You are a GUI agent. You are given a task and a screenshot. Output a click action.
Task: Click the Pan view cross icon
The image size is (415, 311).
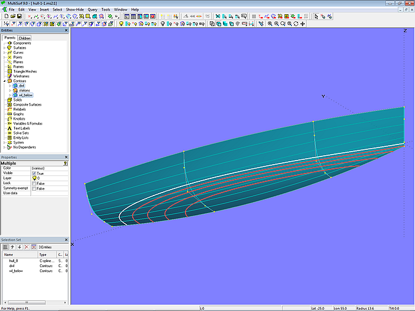(303, 24)
